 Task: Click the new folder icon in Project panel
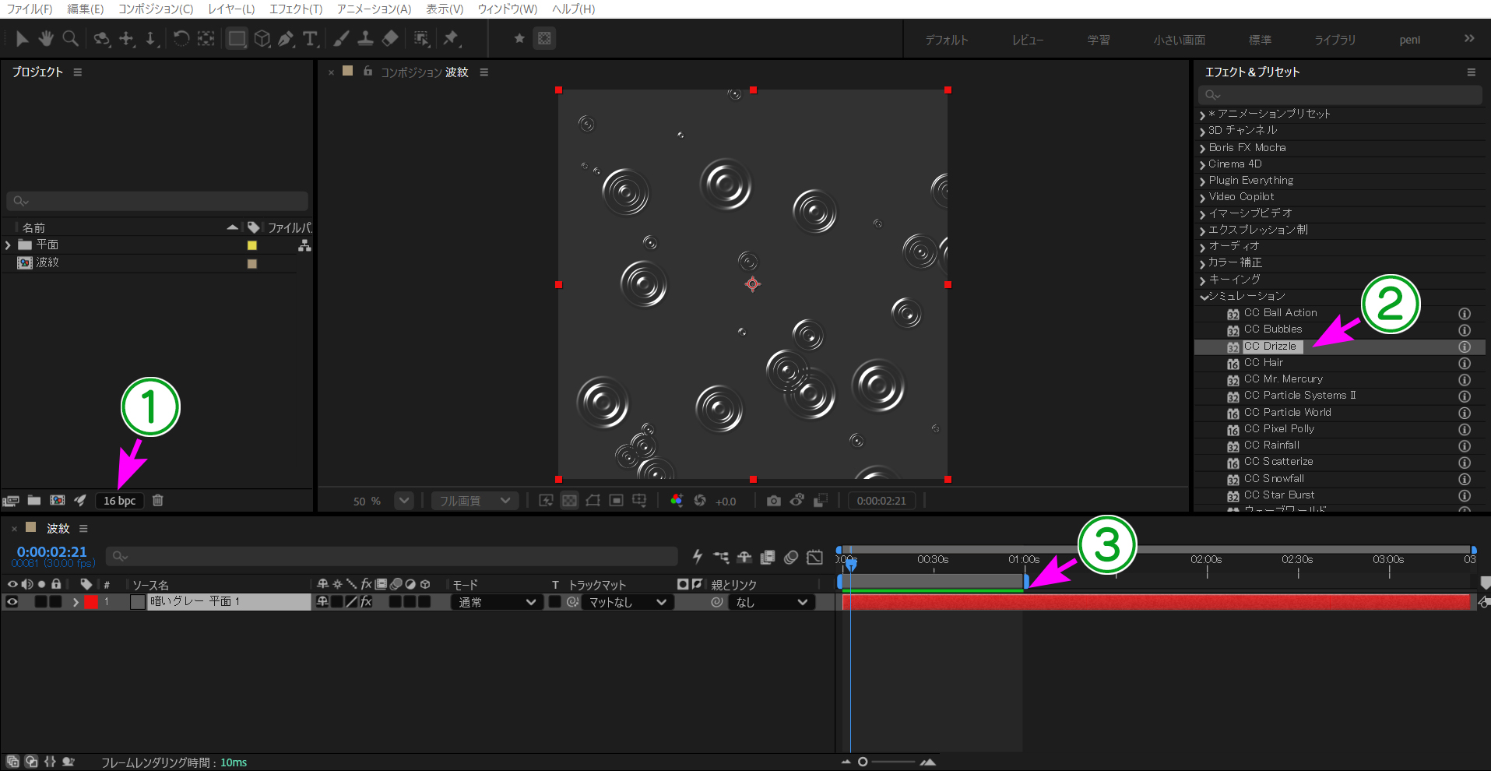(34, 500)
